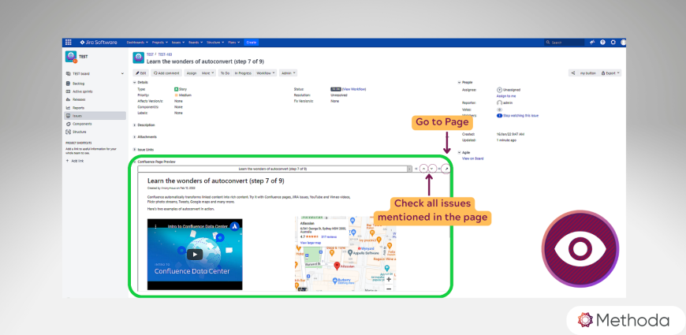This screenshot has width=686, height=335.
Task: Click the TEST breadcrumb link
Action: click(150, 54)
